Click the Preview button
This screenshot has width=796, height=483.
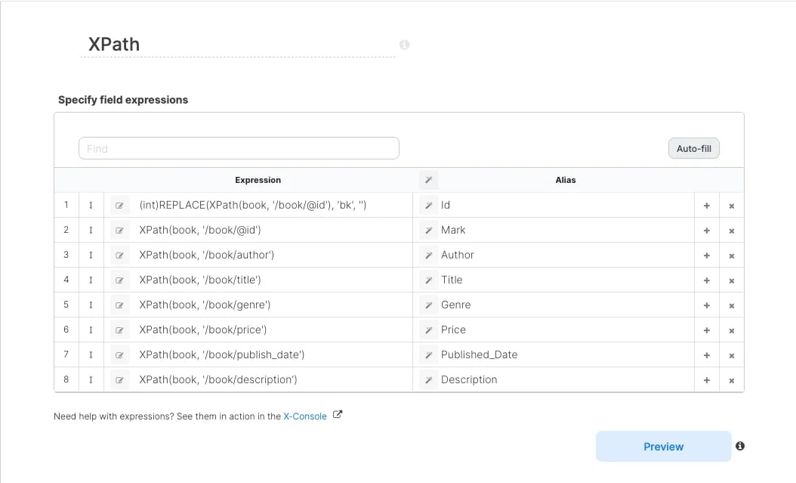[664, 447]
